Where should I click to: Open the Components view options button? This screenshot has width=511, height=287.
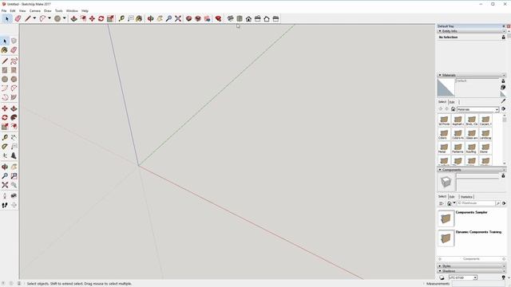441,203
